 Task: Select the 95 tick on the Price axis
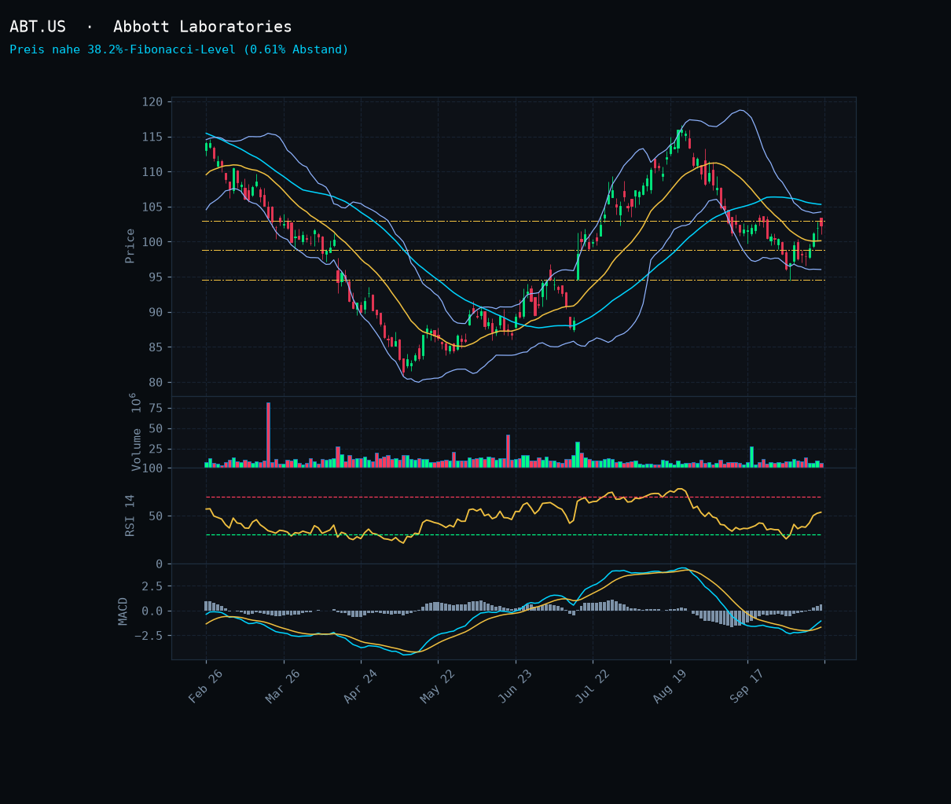point(156,277)
